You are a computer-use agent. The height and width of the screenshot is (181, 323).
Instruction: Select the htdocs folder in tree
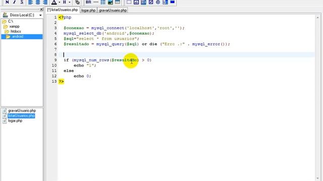coord(16,31)
